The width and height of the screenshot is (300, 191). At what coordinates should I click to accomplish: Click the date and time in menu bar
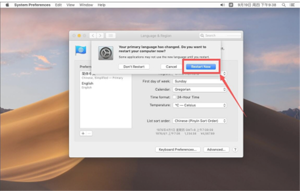pyautogui.click(x=257, y=5)
